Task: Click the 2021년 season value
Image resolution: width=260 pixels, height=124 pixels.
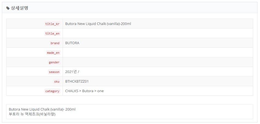Action: point(72,72)
